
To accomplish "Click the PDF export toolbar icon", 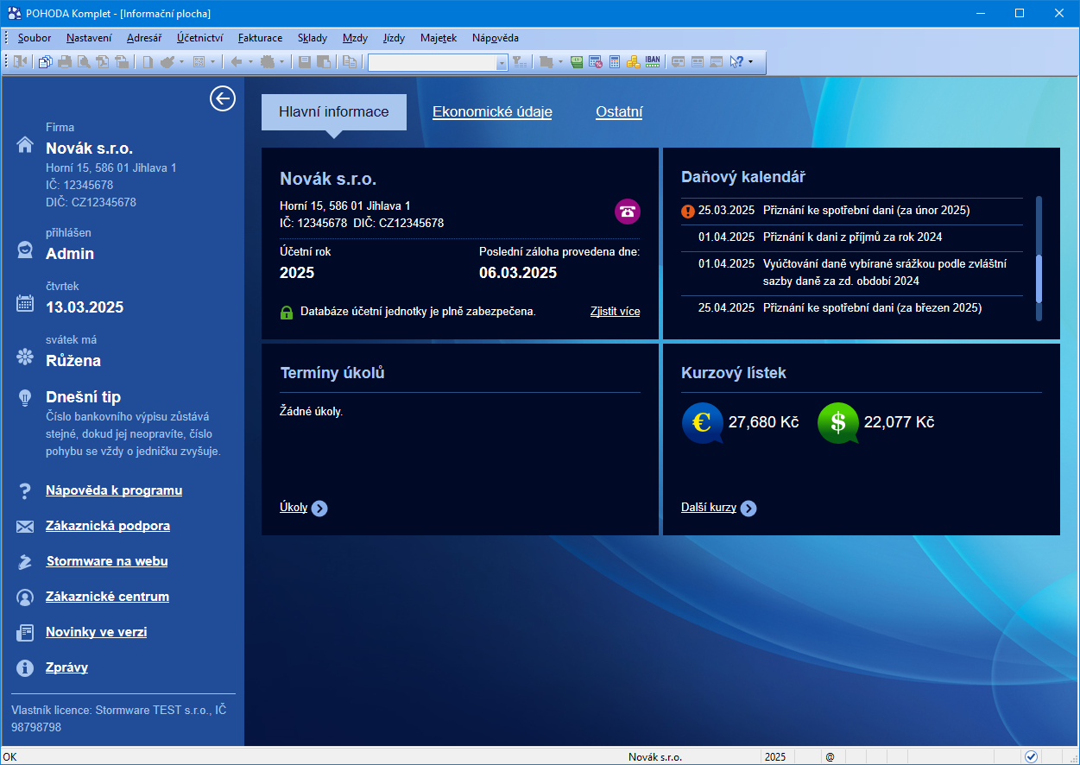I will [103, 62].
